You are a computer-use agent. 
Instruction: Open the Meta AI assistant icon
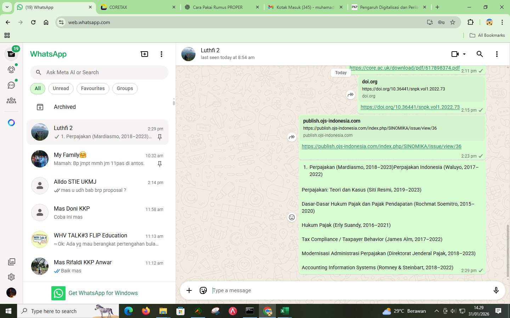coord(11,122)
